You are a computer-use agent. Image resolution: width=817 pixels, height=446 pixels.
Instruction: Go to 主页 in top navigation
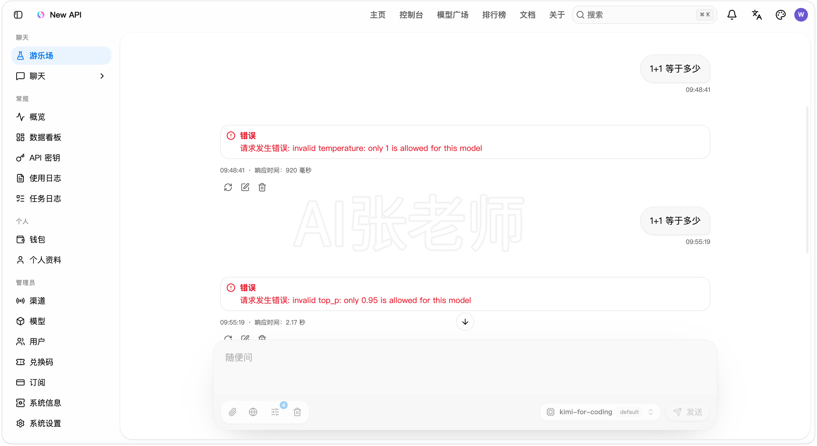(377, 15)
